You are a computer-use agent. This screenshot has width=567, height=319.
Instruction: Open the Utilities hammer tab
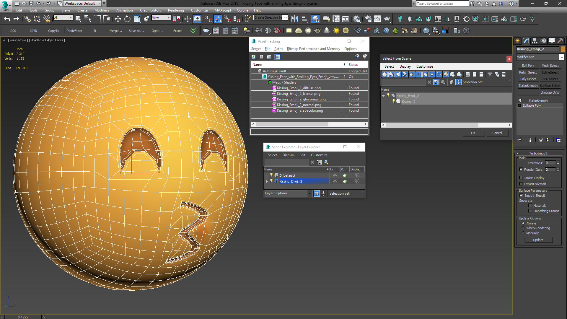click(x=560, y=41)
